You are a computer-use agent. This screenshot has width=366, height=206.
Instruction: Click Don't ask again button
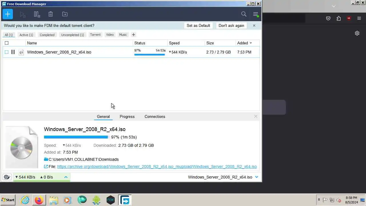231,25
